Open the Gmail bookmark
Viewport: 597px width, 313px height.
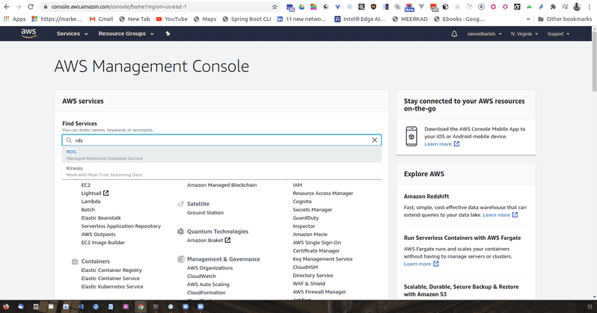click(x=101, y=19)
